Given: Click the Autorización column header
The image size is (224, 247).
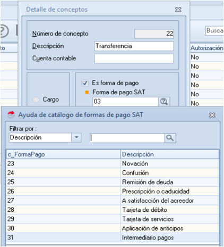Looking at the screenshot, I should [206, 48].
